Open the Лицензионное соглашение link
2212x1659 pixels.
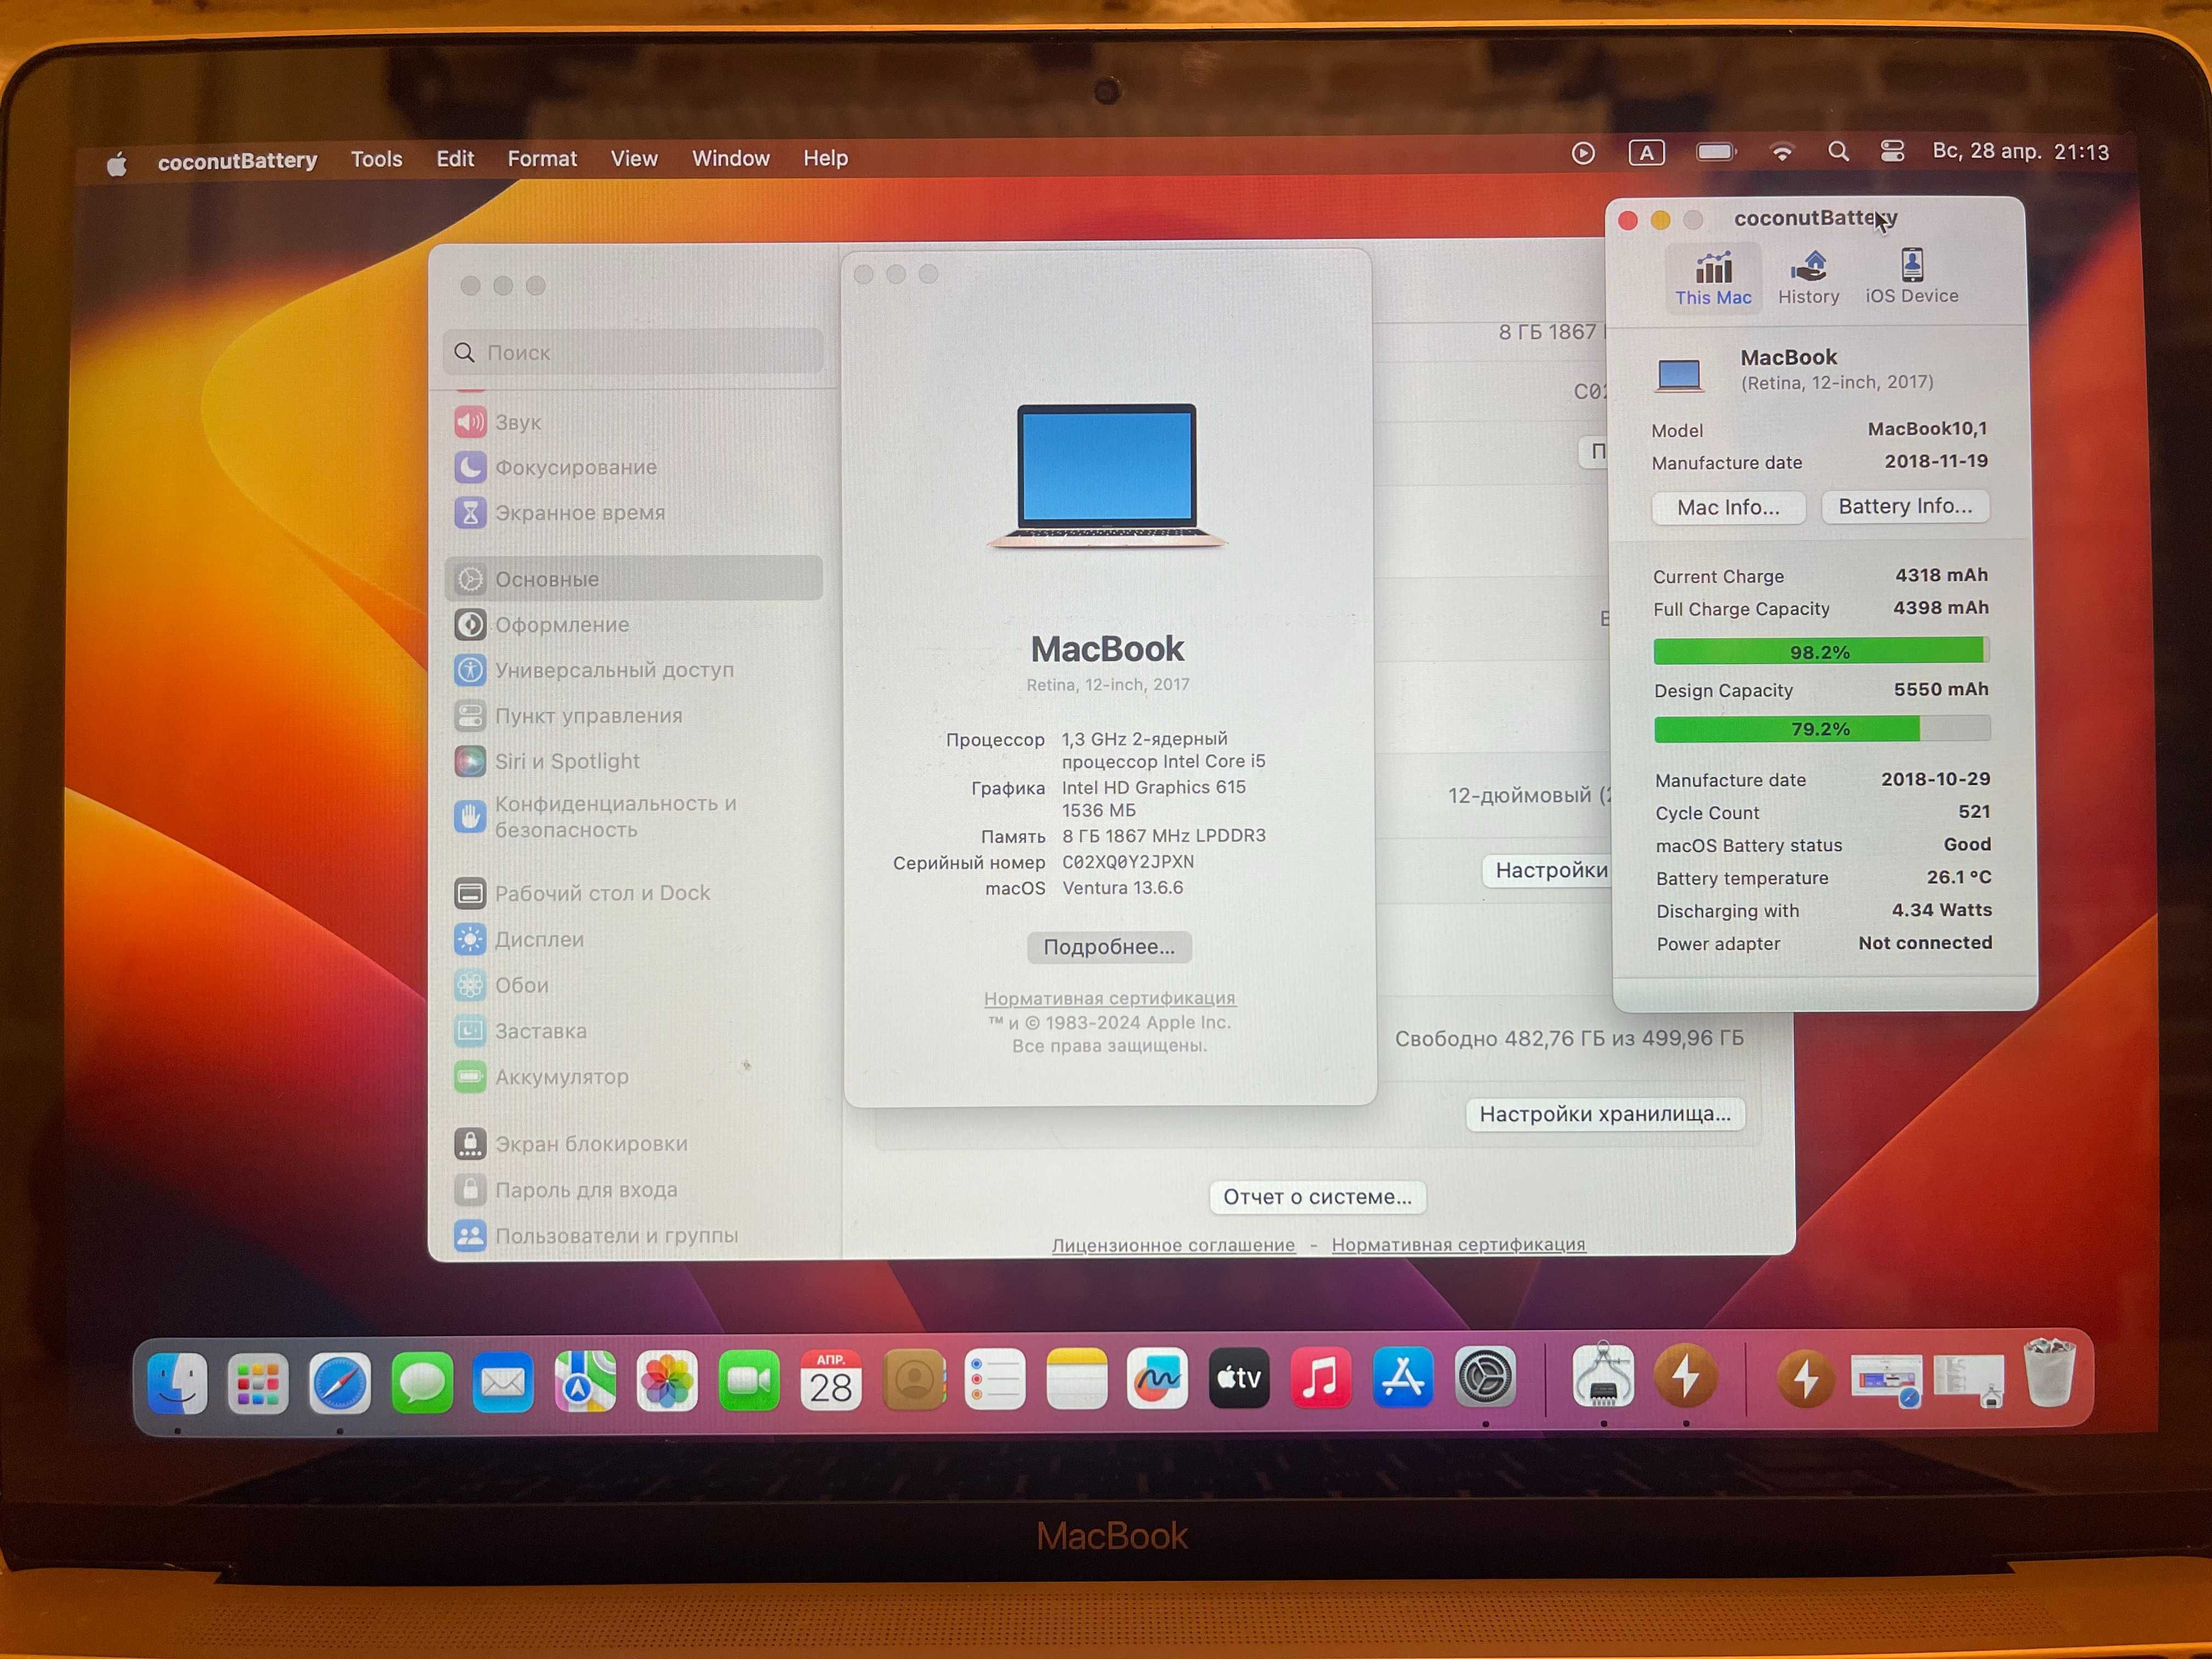tap(1173, 1245)
